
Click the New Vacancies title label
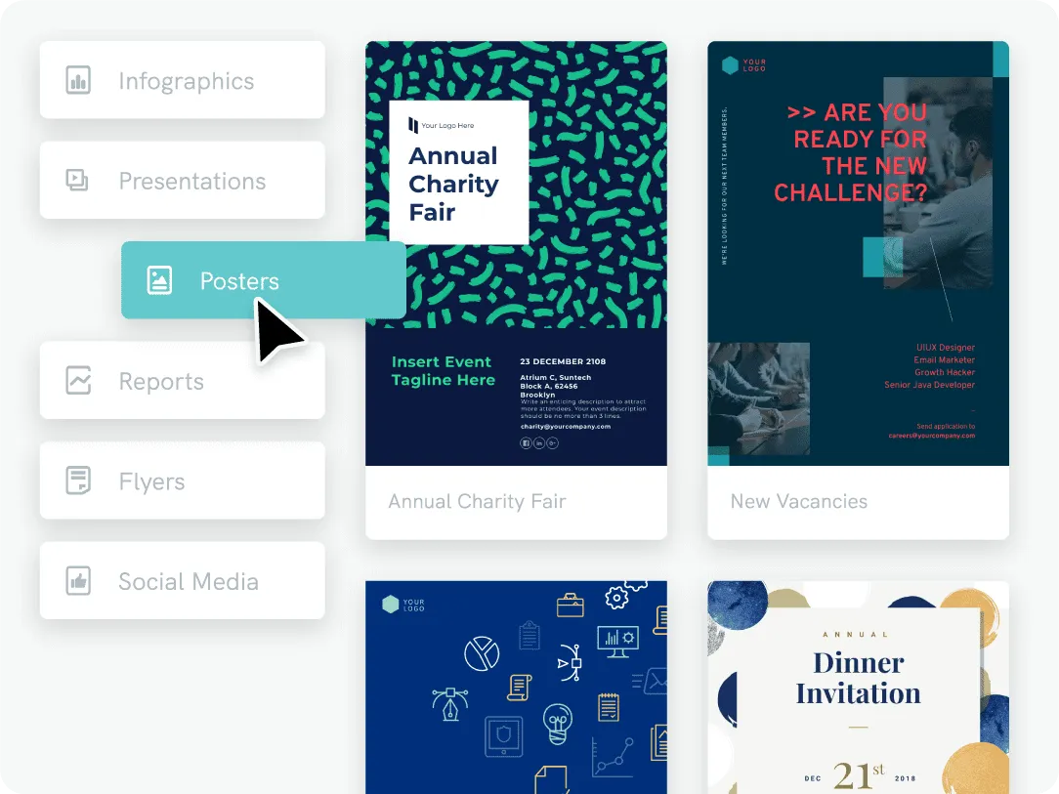click(799, 501)
